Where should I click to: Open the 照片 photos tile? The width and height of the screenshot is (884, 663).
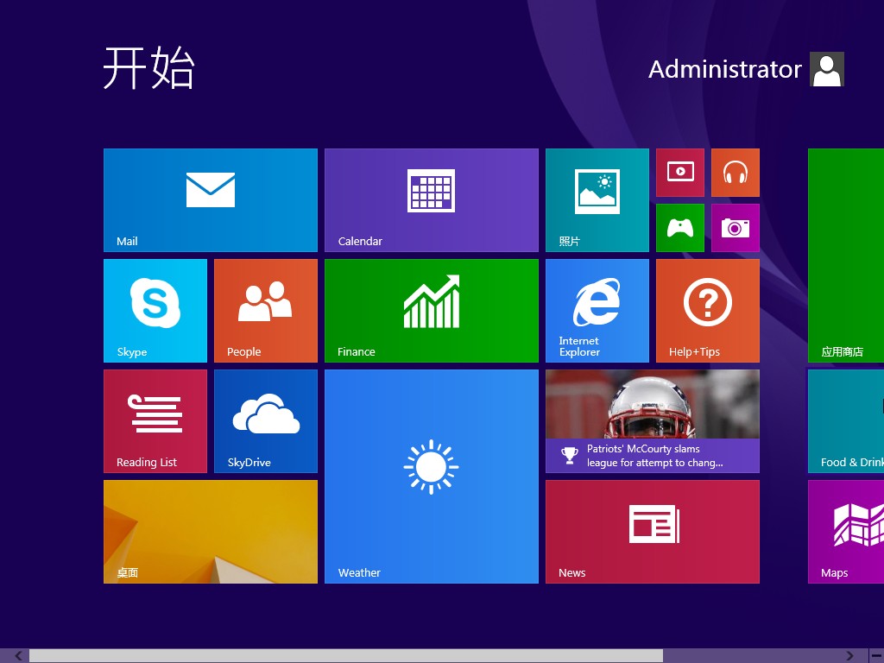click(597, 199)
